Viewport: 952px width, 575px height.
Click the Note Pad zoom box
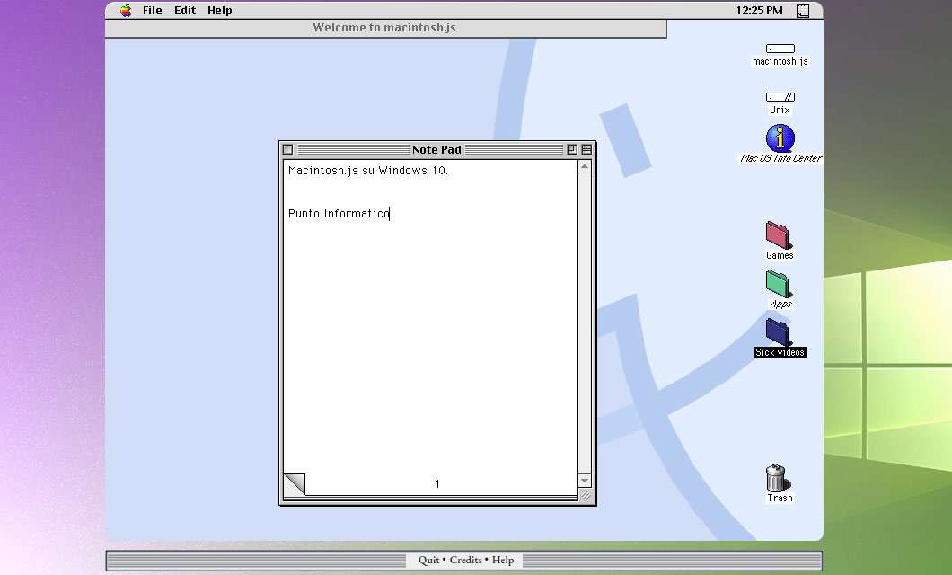click(571, 149)
